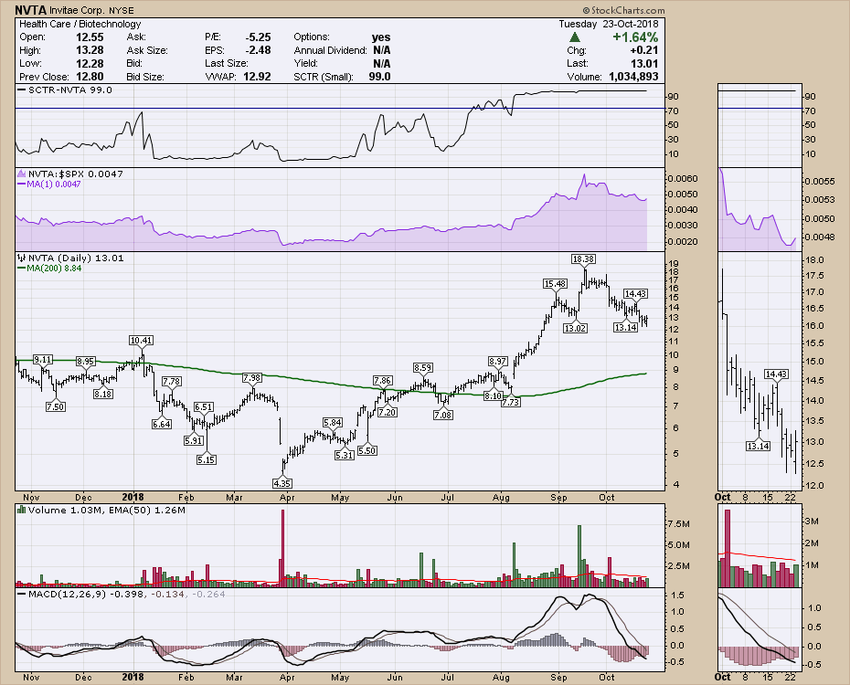Click the Last price 13.01
The height and width of the screenshot is (685, 850).
click(644, 63)
